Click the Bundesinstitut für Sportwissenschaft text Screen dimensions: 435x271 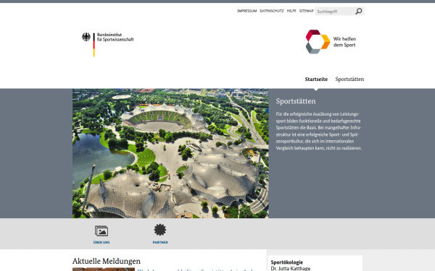(x=115, y=37)
